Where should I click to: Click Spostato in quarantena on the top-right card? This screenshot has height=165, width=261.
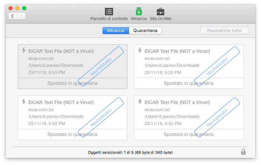click(189, 83)
